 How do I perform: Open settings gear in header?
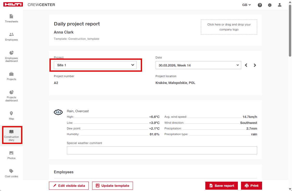270,5
